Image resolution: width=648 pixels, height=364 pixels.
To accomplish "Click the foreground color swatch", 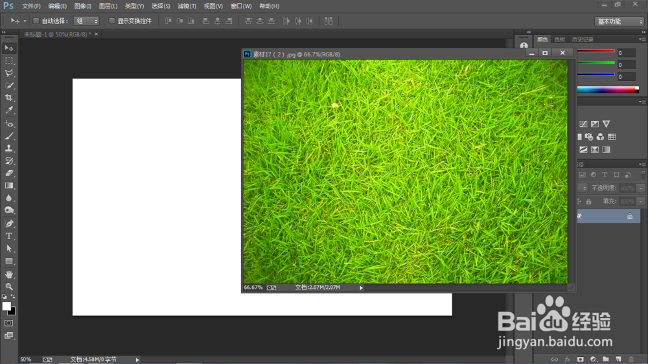I will 6,306.
